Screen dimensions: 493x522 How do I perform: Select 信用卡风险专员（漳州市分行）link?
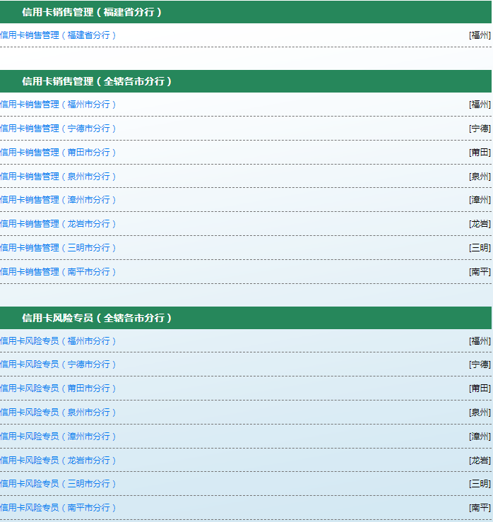coord(58,437)
